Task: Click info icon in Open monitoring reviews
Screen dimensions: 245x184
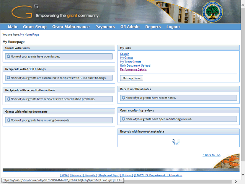Action: point(123,119)
